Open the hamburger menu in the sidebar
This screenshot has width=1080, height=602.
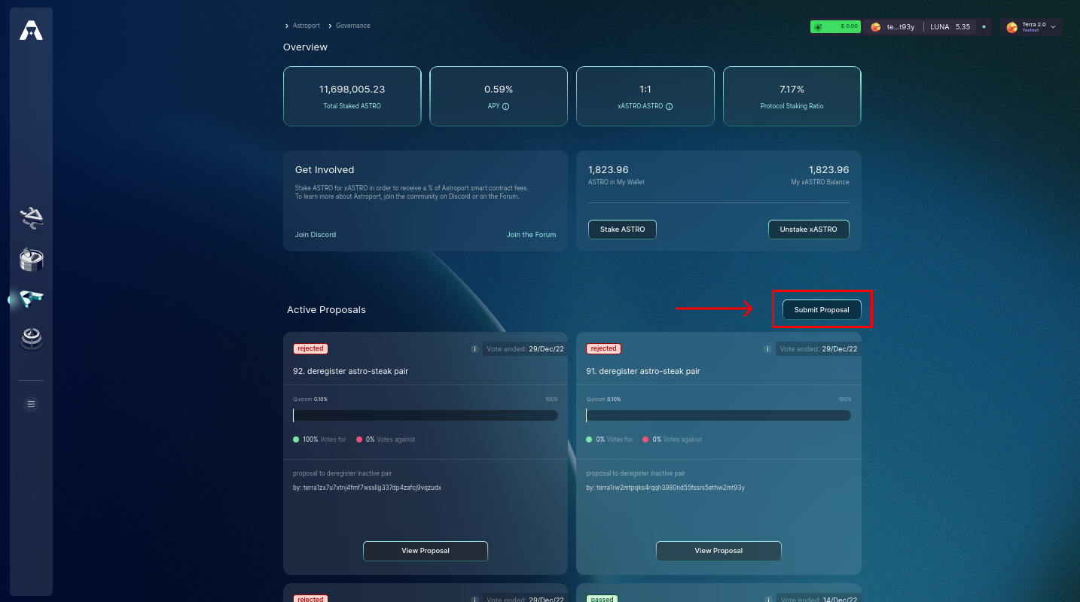pyautogui.click(x=31, y=404)
